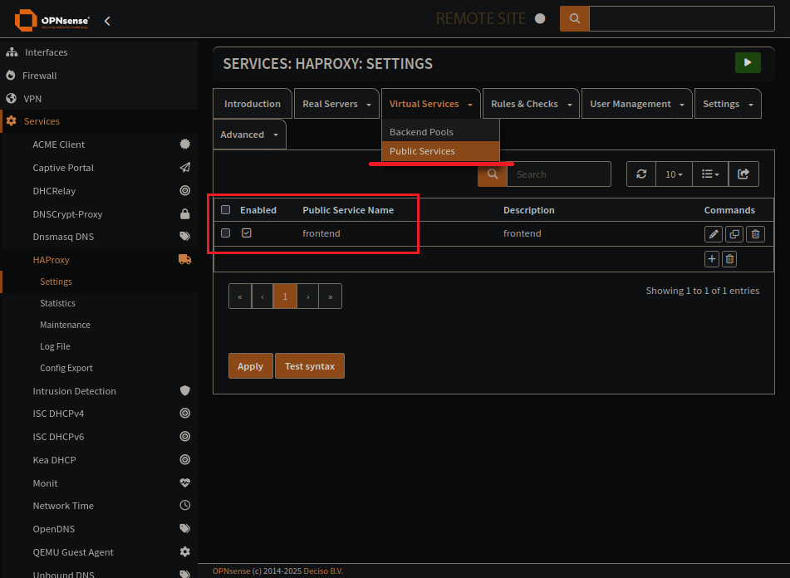This screenshot has height=578, width=790.
Task: Click the DNSCrypt-Proxy lock icon
Action: [185, 214]
